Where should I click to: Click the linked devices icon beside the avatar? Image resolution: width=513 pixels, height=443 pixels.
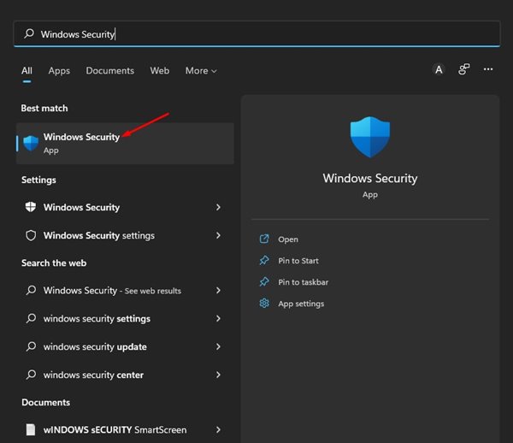click(x=464, y=70)
